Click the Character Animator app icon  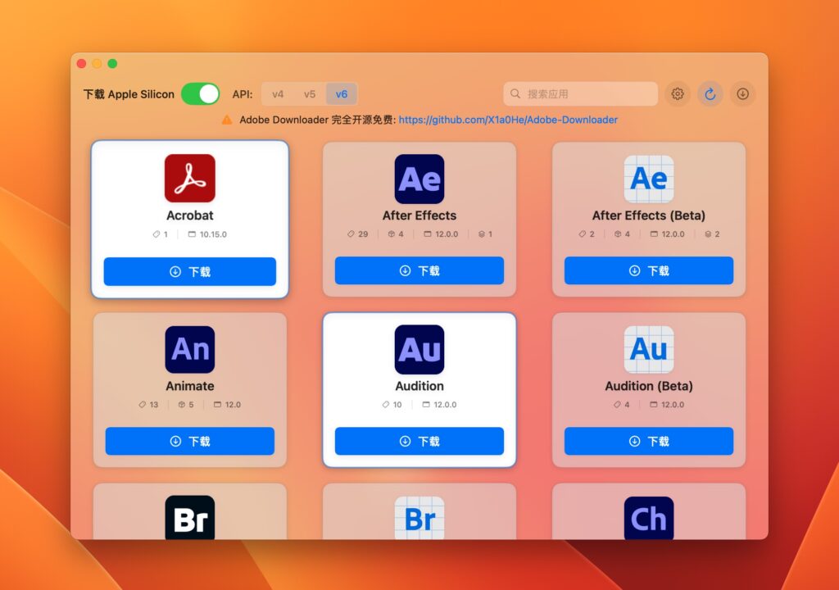[x=648, y=517]
